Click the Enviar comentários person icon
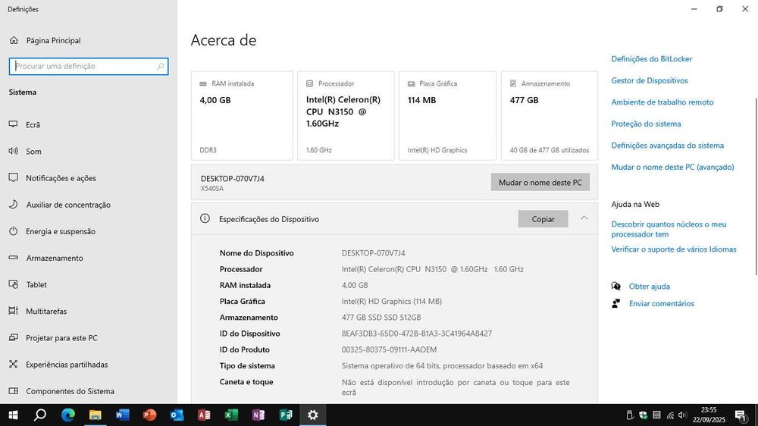This screenshot has height=426, width=758. [x=615, y=304]
